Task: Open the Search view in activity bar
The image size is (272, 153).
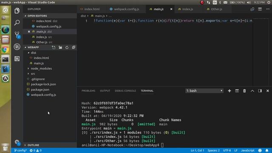Action: (17, 23)
